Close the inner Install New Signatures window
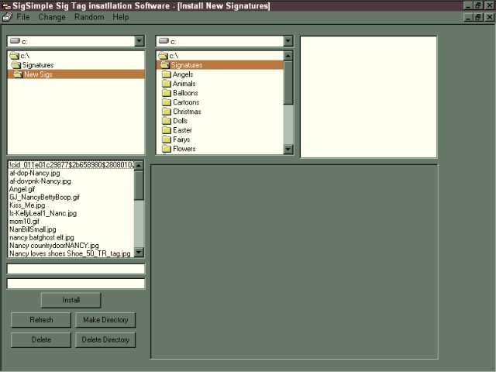Screen dimensions: 496x372 489,17
